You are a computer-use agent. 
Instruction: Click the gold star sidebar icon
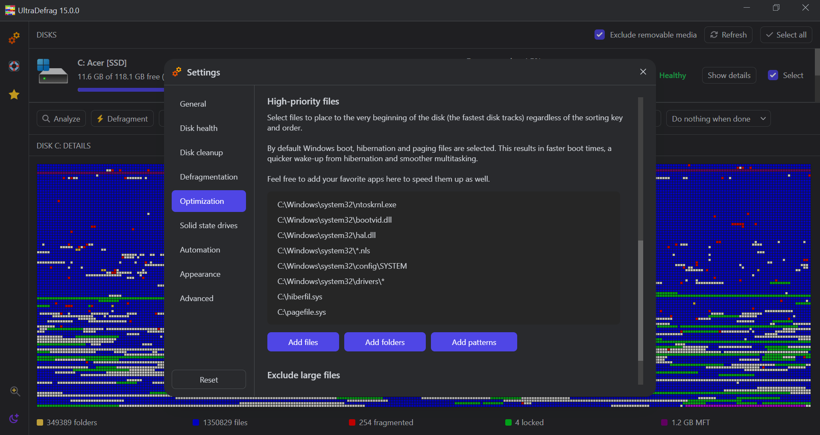(14, 94)
